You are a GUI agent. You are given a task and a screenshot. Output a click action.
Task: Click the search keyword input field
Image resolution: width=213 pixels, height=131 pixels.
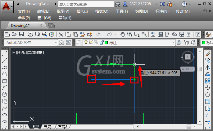click(86, 4)
